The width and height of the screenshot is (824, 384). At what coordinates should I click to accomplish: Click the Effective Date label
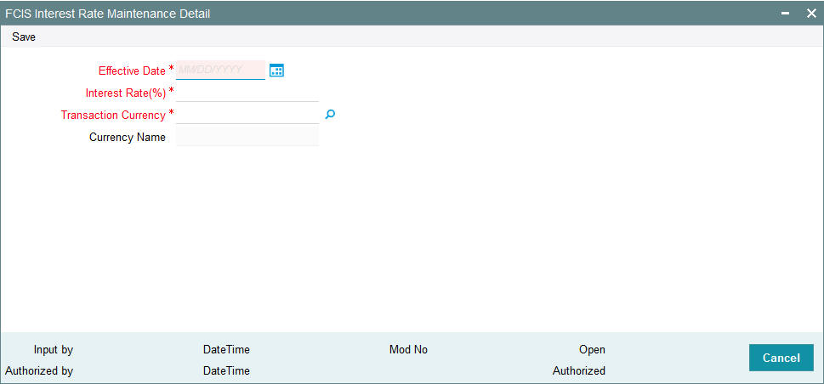pos(133,71)
